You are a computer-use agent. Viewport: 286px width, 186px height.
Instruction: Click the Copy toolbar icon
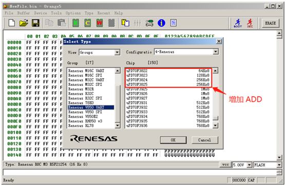coord(49,23)
